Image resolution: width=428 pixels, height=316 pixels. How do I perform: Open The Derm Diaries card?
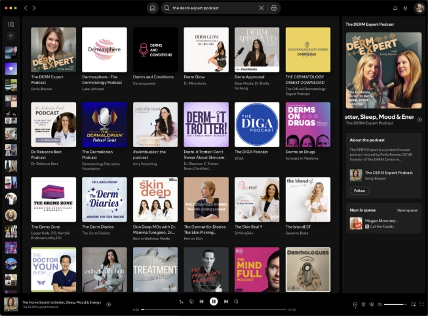[104, 206]
